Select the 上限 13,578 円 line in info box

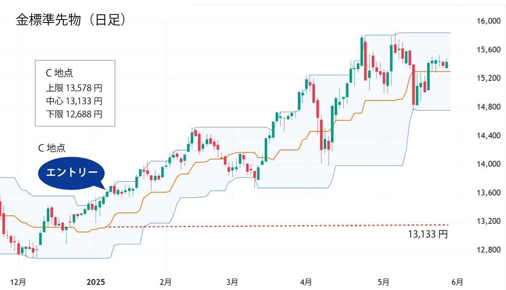74,88
